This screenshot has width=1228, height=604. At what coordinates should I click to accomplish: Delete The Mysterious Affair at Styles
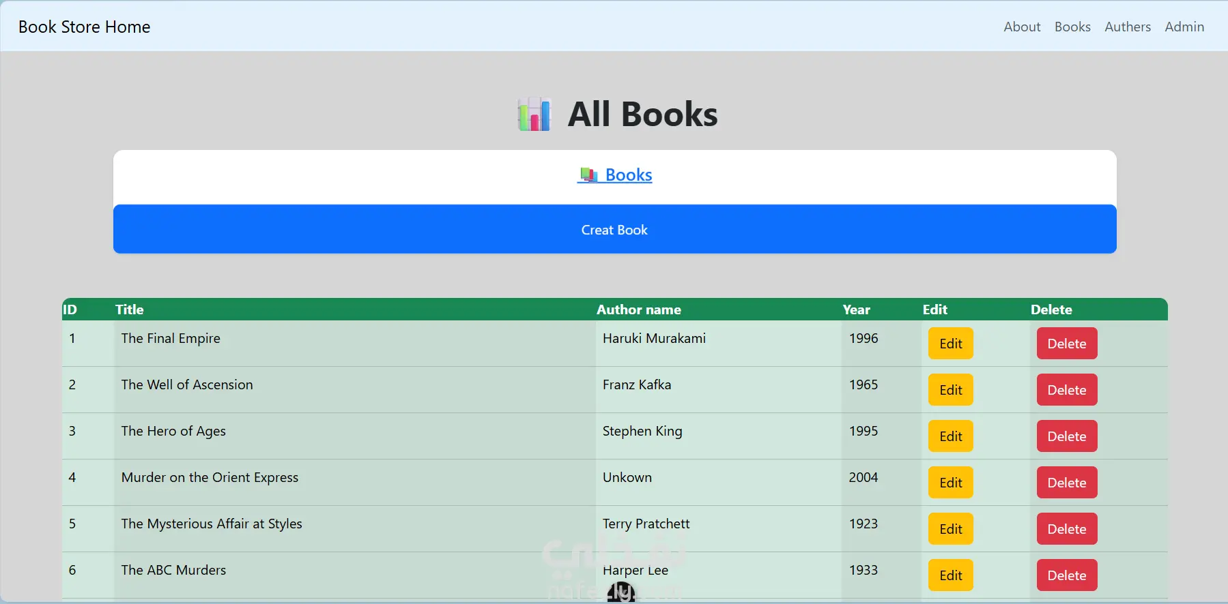[x=1067, y=529]
